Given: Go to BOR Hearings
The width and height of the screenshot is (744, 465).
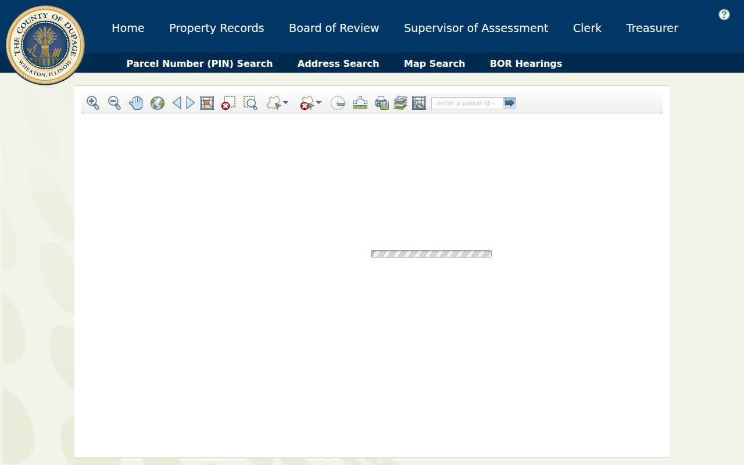Looking at the screenshot, I should pyautogui.click(x=526, y=63).
